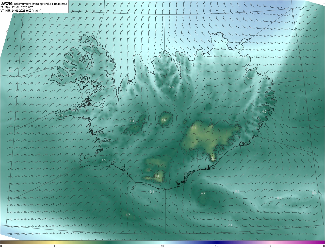Click the 4.9 value on the Reykjanes peninsula

pyautogui.click(x=104, y=160)
